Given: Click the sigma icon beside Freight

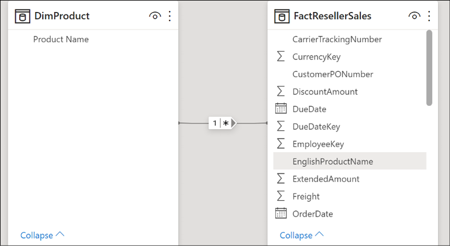Looking at the screenshot, I should coord(281,196).
